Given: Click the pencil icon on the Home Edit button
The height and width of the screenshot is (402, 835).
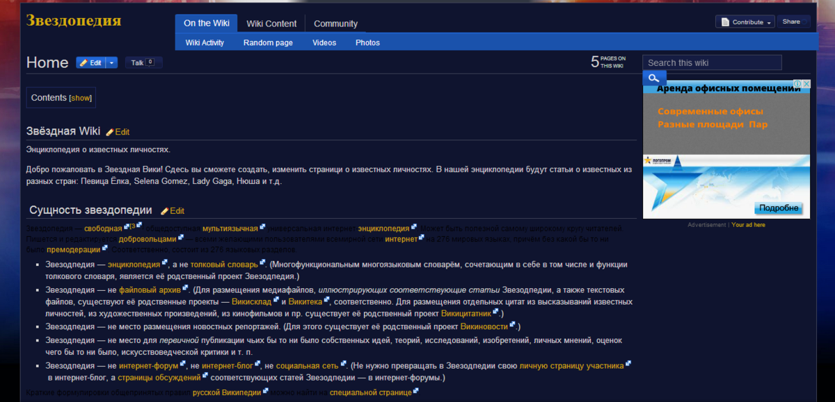Looking at the screenshot, I should click(83, 62).
